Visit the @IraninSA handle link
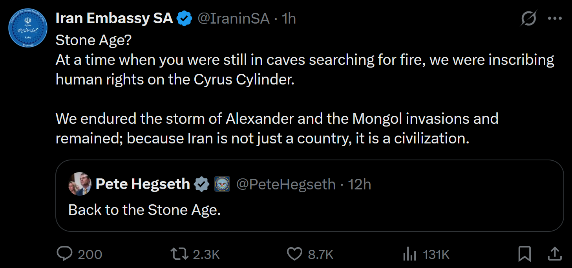The height and width of the screenshot is (268, 572). tap(233, 18)
